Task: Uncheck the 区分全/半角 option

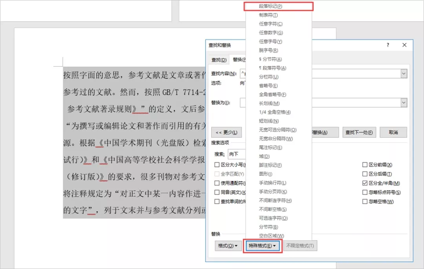Action: (364, 183)
